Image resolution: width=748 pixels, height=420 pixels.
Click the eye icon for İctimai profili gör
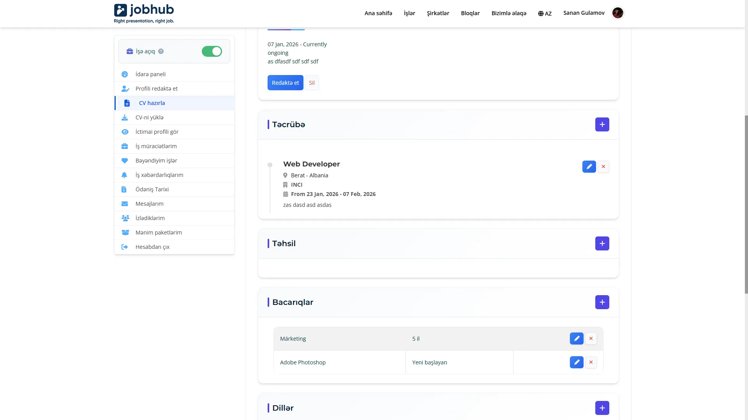point(125,132)
